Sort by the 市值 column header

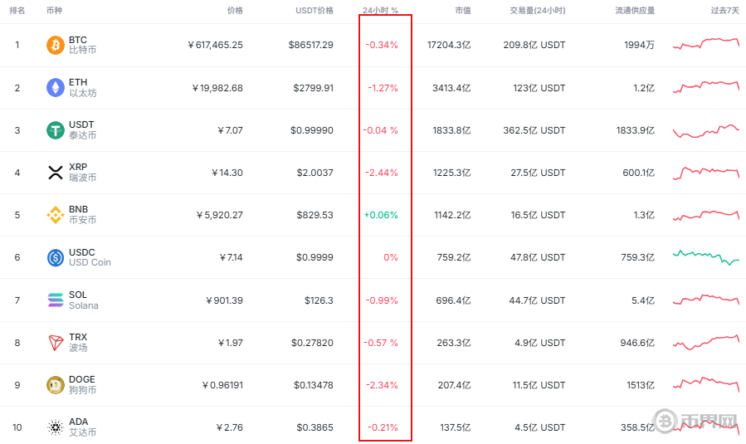click(x=463, y=11)
